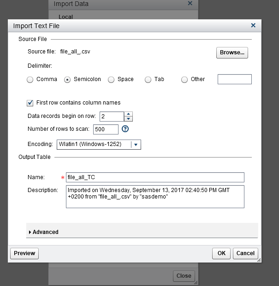Screen dimensions: 279x286
Task: Click the Browse button for source file
Action: tap(232, 53)
